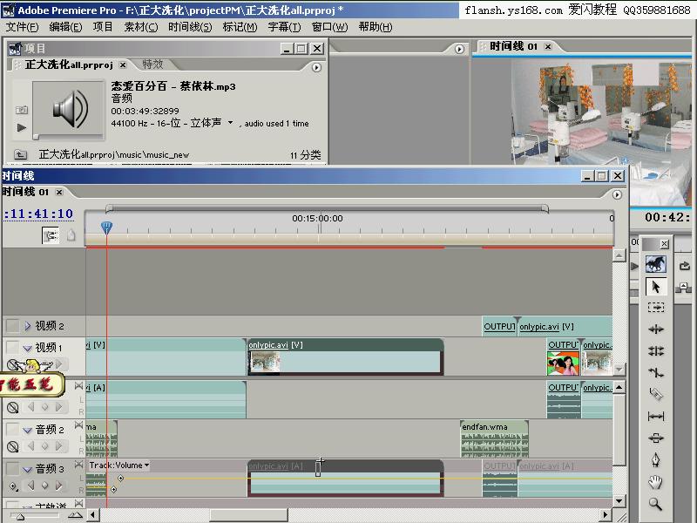The width and height of the screenshot is (697, 523).
Task: Open the 窗口(W) menu
Action: (x=330, y=27)
